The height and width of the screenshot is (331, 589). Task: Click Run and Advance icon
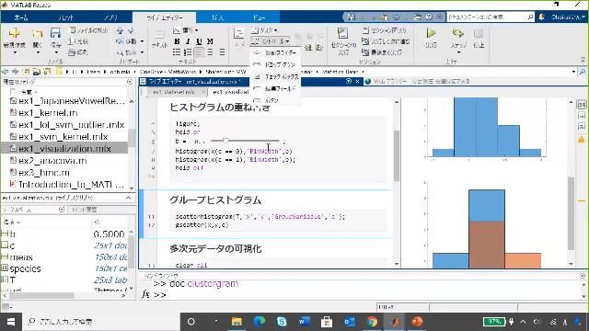click(x=366, y=41)
